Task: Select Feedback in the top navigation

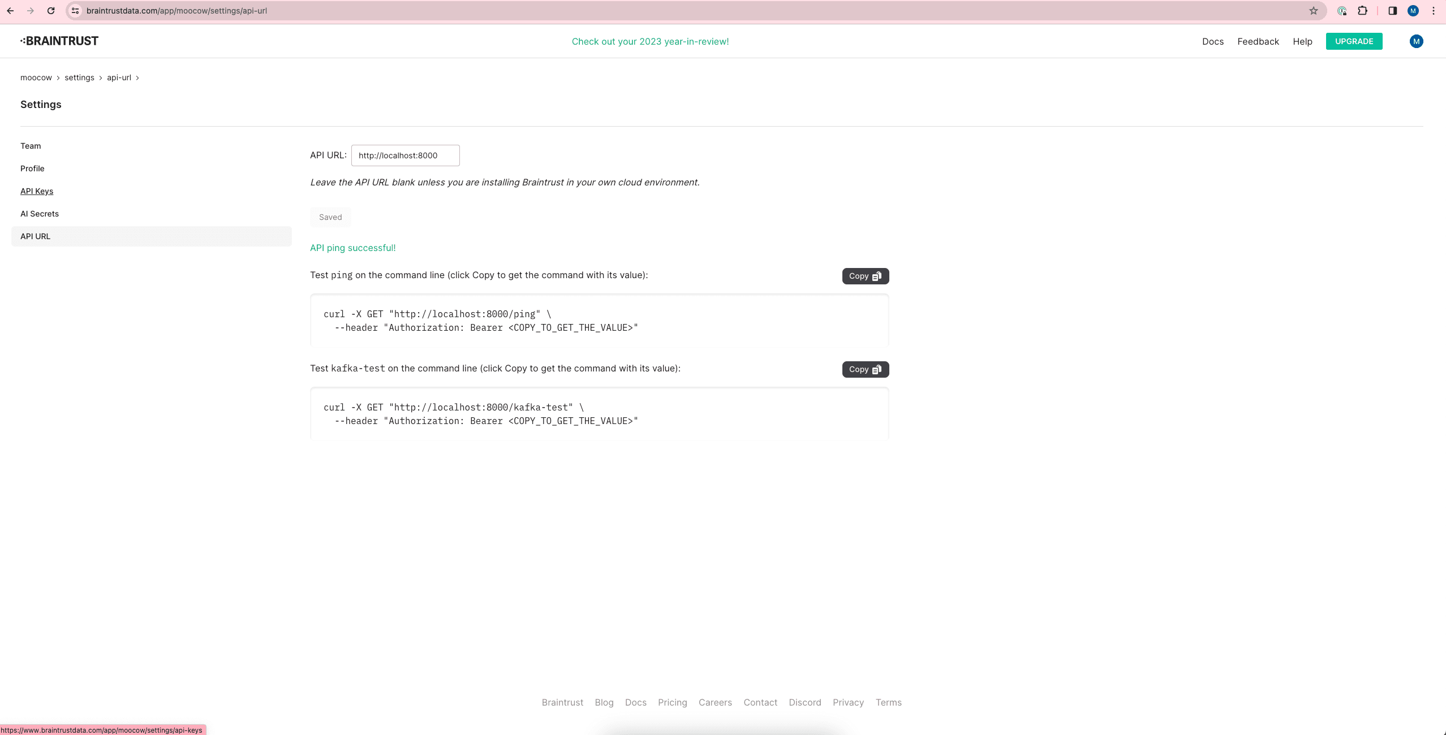Action: pyautogui.click(x=1257, y=41)
